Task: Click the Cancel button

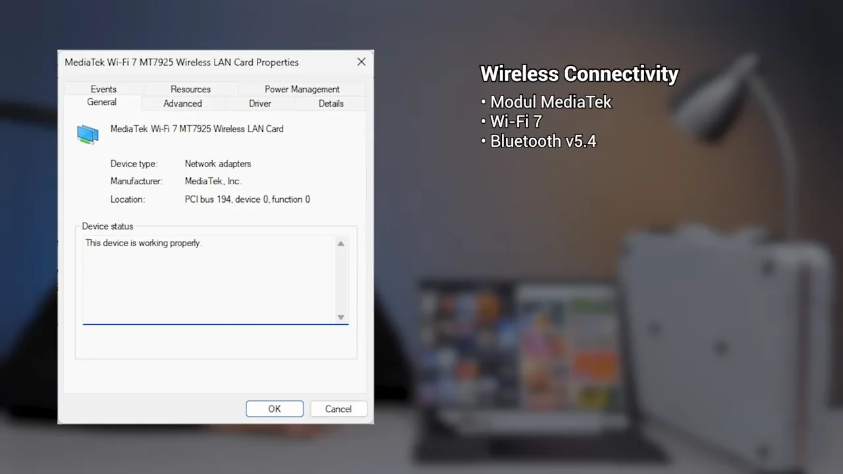Action: (x=338, y=409)
